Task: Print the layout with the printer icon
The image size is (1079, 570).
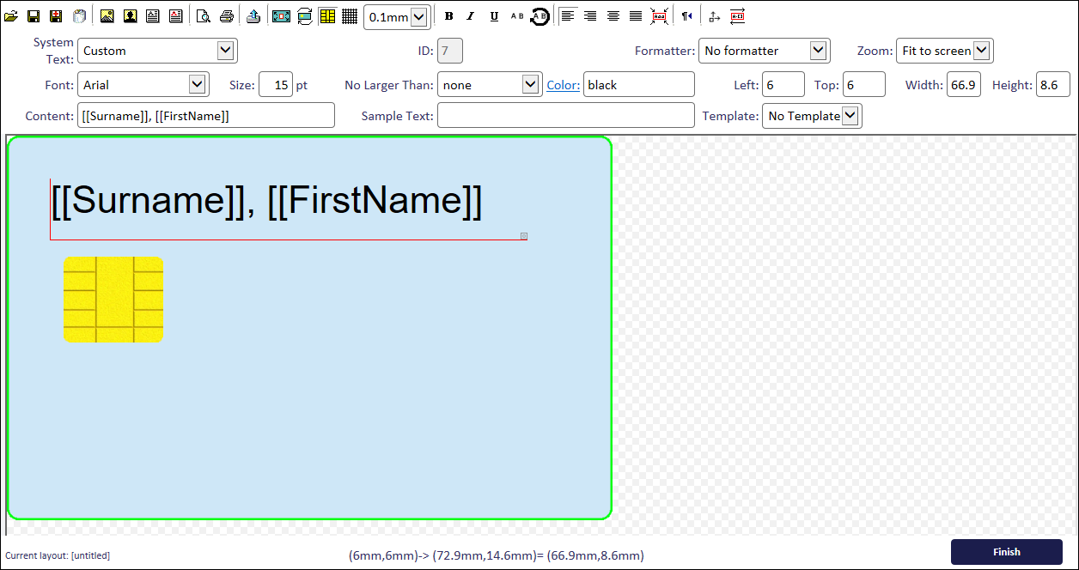Action: point(226,15)
